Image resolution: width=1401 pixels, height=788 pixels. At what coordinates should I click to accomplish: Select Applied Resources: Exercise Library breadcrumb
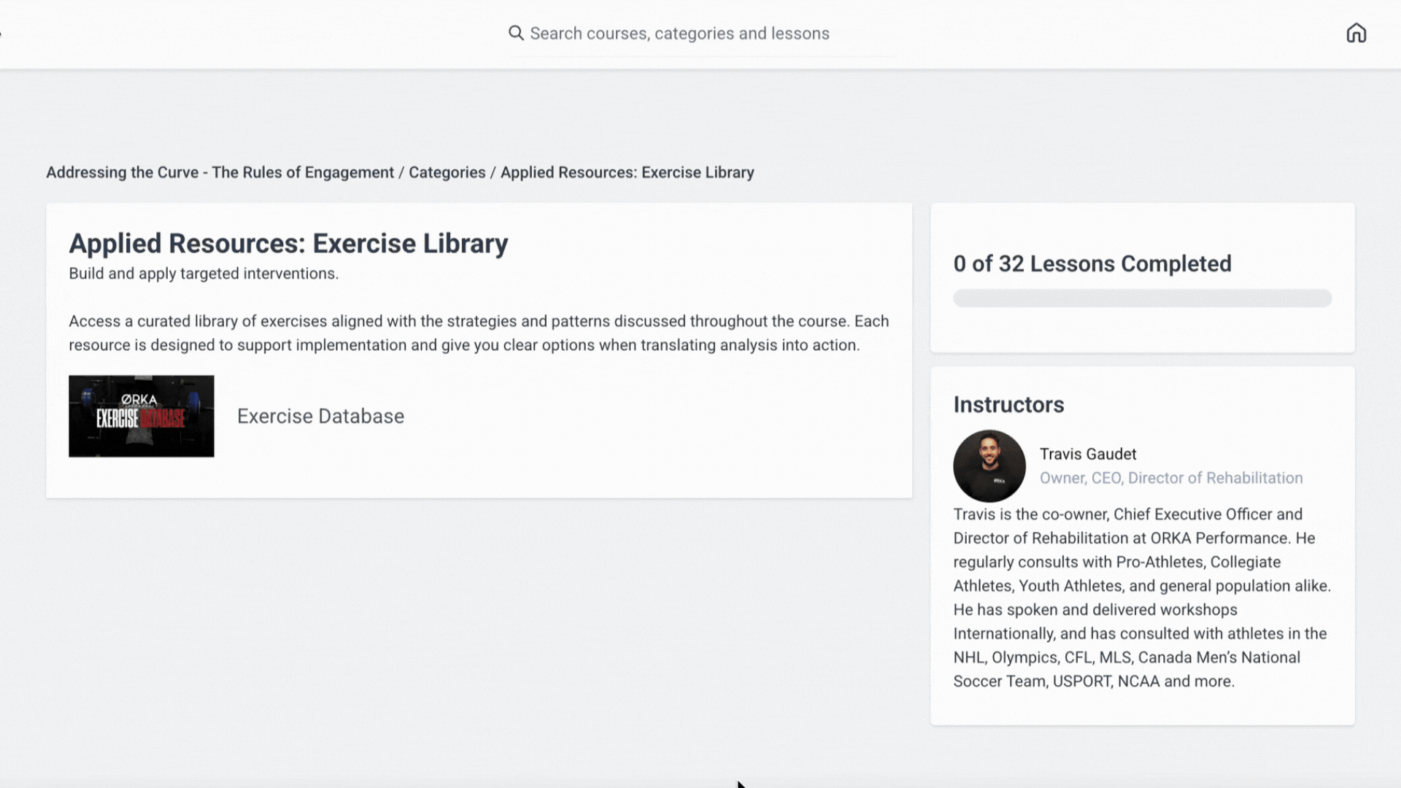[x=627, y=172]
